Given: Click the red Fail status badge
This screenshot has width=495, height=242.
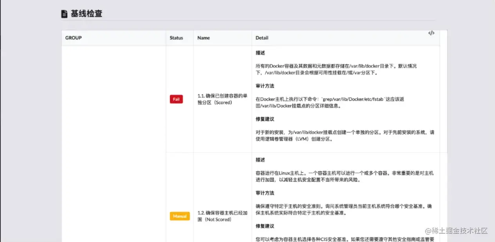Looking at the screenshot, I should [176, 99].
